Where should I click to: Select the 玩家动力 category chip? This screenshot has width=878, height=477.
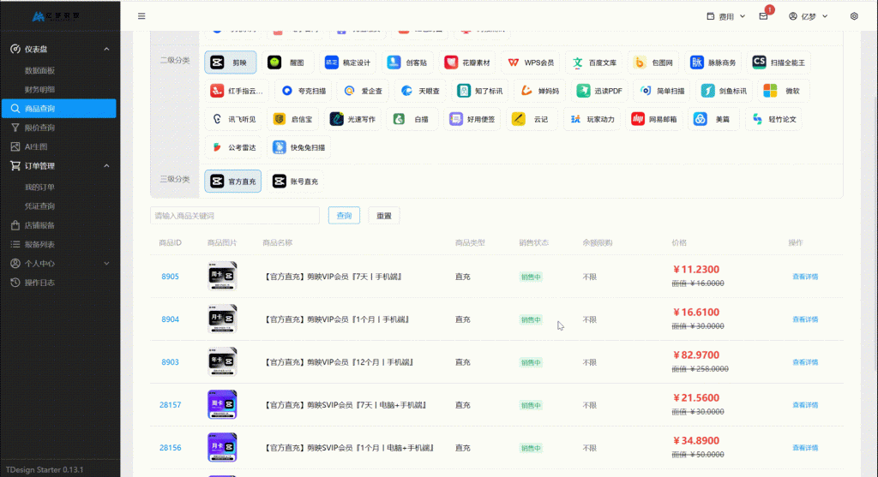592,119
